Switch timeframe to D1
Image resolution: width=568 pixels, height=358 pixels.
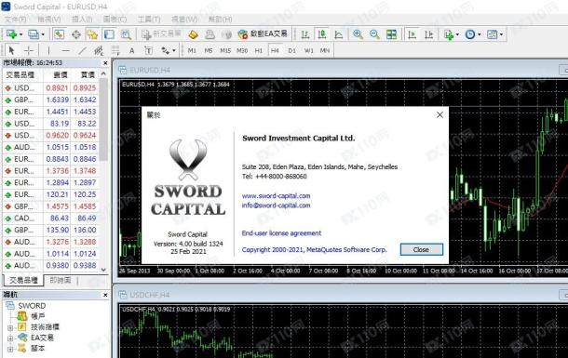tap(292, 50)
